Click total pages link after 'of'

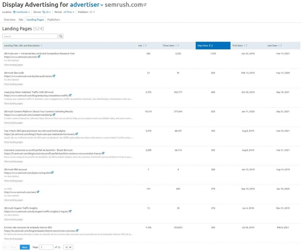coord(59,247)
